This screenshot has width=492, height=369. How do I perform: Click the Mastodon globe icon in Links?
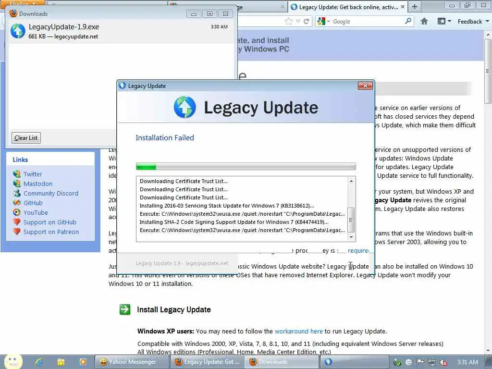coord(17,184)
